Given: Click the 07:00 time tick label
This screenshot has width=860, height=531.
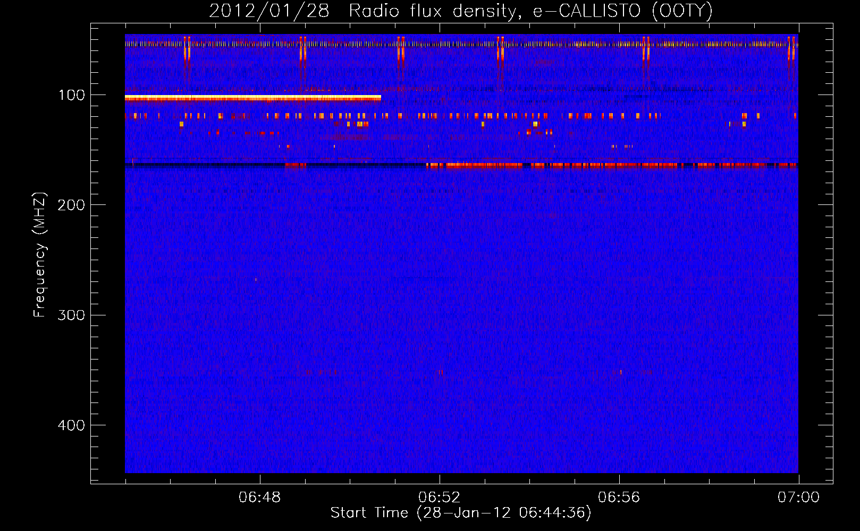Looking at the screenshot, I should click(798, 498).
